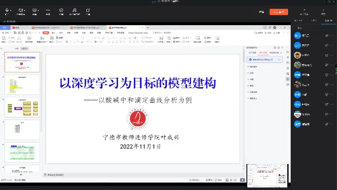
Task: Click the Find (查找) magnifier in ribbon
Action: coord(207,38)
